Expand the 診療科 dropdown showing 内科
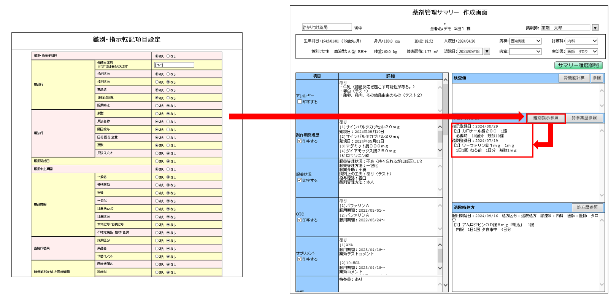This screenshot has width=611, height=295. (582, 41)
